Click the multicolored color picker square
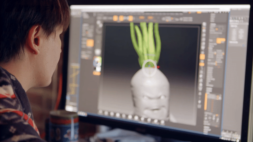Image resolution: width=253 pixels, height=142 pixels. 97,62
